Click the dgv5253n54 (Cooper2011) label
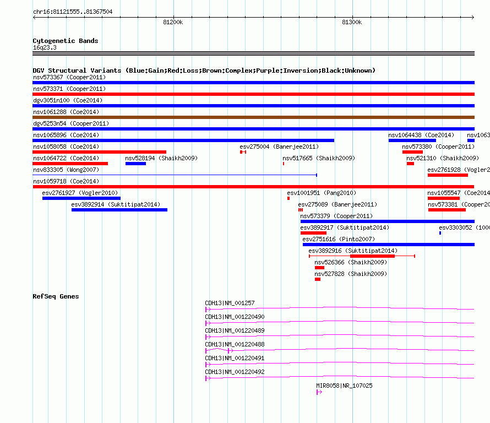Viewport: 490px width, 423px height. [71, 123]
